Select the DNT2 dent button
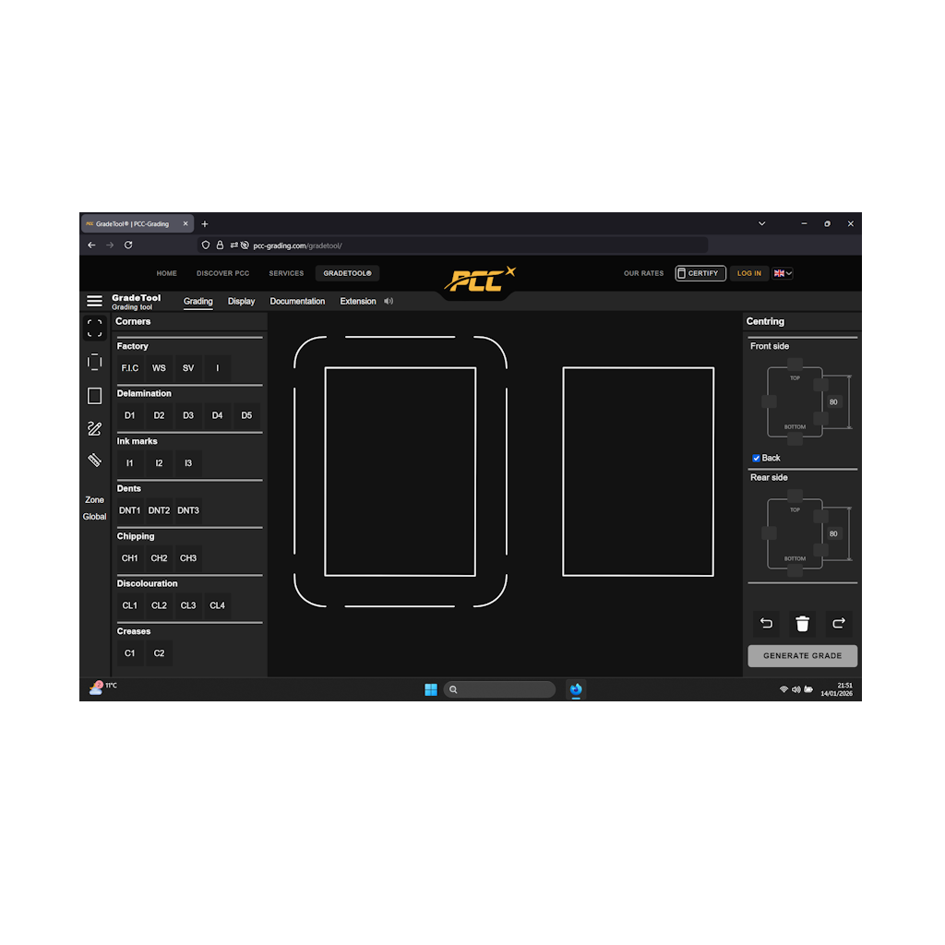Image resolution: width=945 pixels, height=945 pixels. coord(159,510)
